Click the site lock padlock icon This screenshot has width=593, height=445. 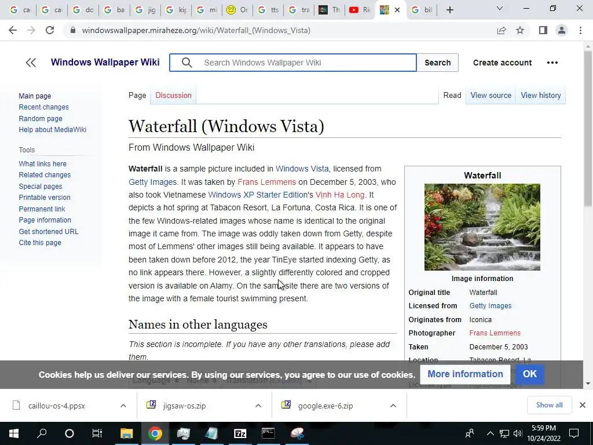click(73, 30)
